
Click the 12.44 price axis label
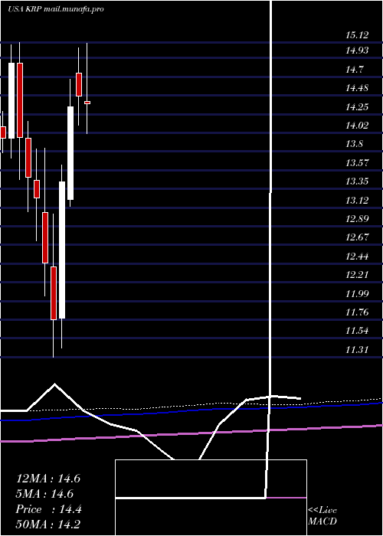point(357,256)
